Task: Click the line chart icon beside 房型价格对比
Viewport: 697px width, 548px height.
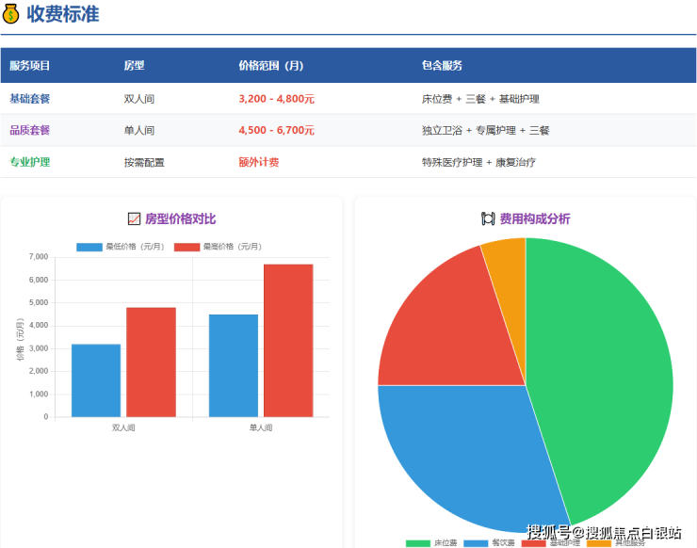Action: (133, 219)
